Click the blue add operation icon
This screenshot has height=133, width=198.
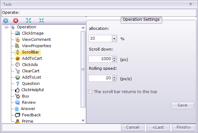[6, 21]
